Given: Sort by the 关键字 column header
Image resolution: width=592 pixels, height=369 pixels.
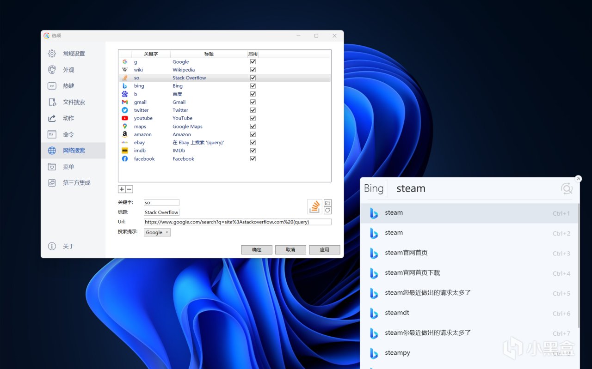Looking at the screenshot, I should tap(151, 54).
